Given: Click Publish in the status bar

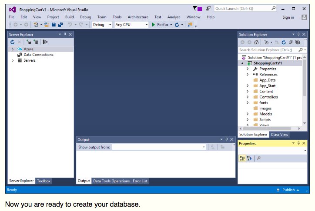Looking at the screenshot, I should [x=288, y=190].
